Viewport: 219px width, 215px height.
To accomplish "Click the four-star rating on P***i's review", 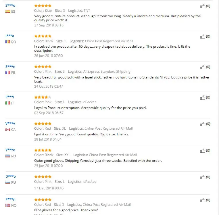I will (43, 97).
